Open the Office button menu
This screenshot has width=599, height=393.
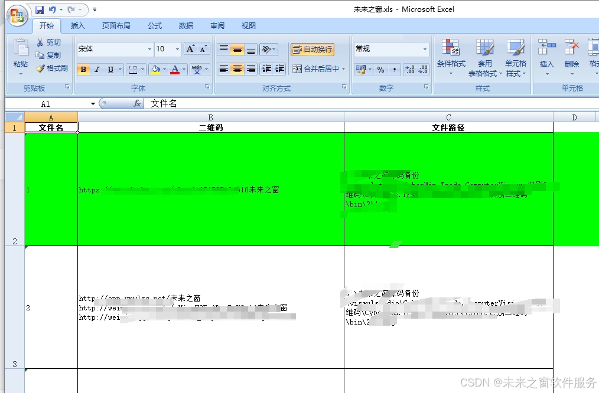pyautogui.click(x=17, y=15)
